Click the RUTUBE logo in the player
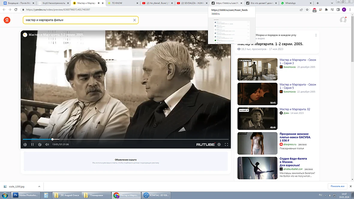354x199 pixels. 206,144
